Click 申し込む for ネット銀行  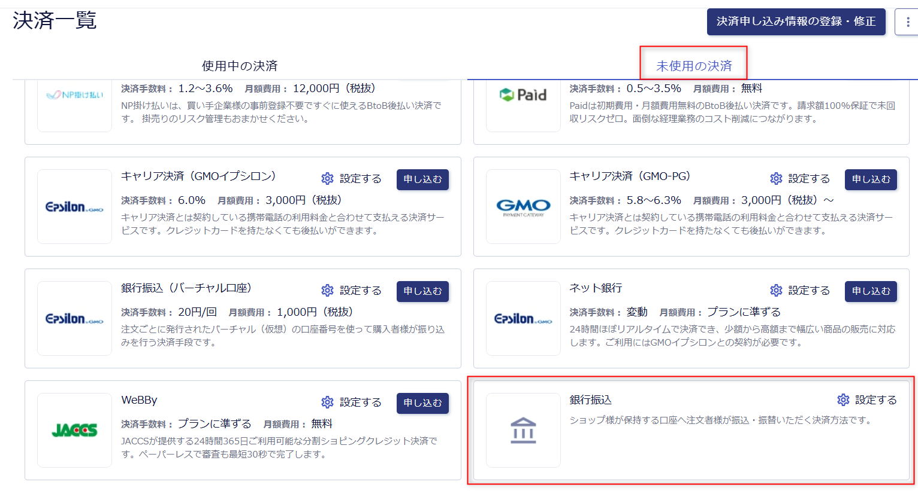tap(871, 291)
